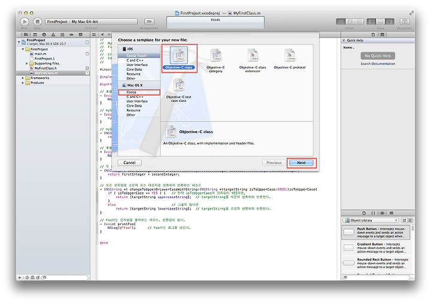Select Push Button in Object Library
431x303 pixels.
click(376, 232)
